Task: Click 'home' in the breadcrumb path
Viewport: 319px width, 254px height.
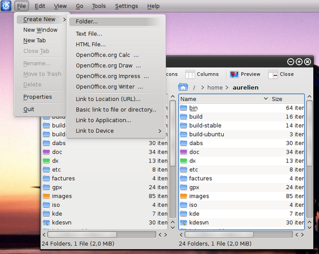Action: 215,87
